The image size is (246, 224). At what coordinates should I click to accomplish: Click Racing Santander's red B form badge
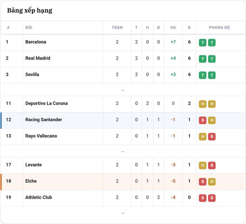pyautogui.click(x=202, y=120)
